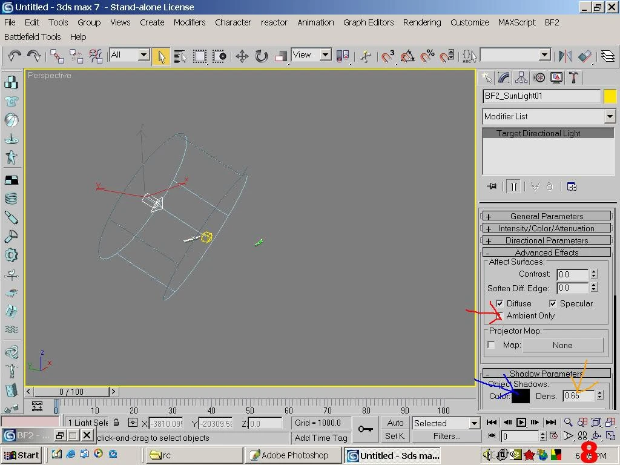620x465 pixels.
Task: Open the Hierarchy panel tab icon
Action: pos(521,77)
